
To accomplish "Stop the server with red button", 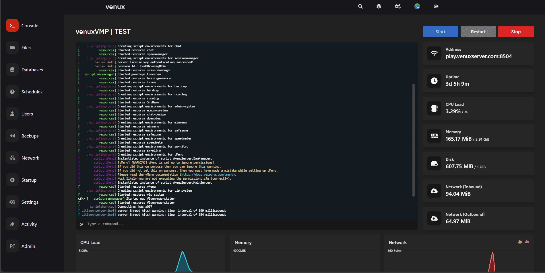I will point(516,32).
